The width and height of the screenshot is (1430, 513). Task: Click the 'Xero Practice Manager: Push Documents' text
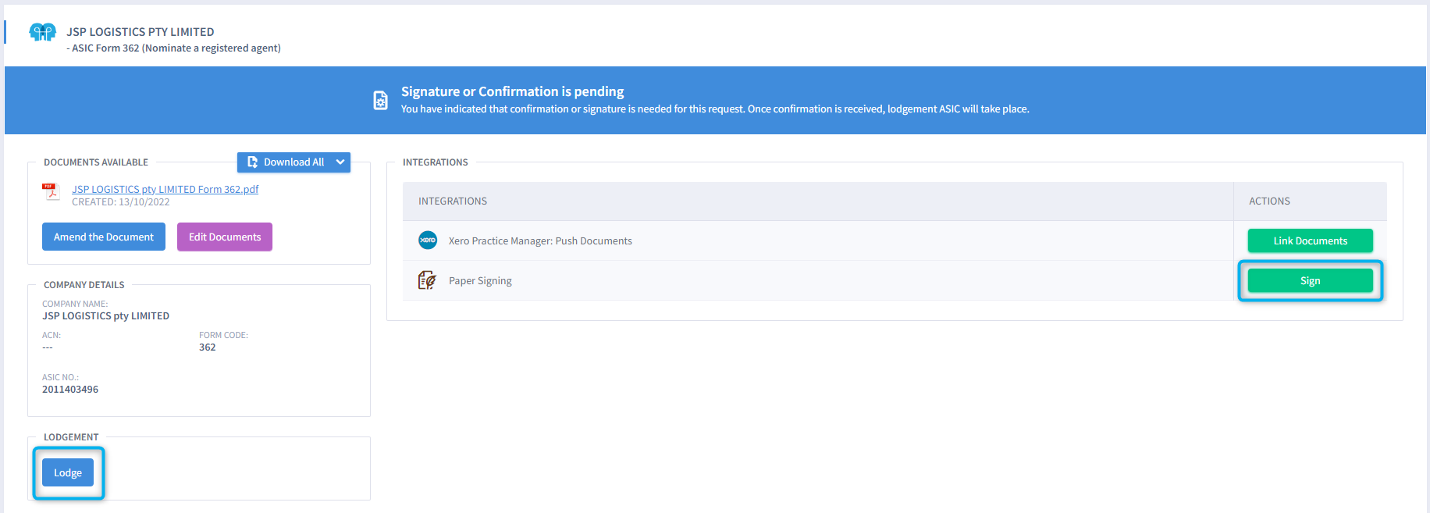pyautogui.click(x=540, y=240)
